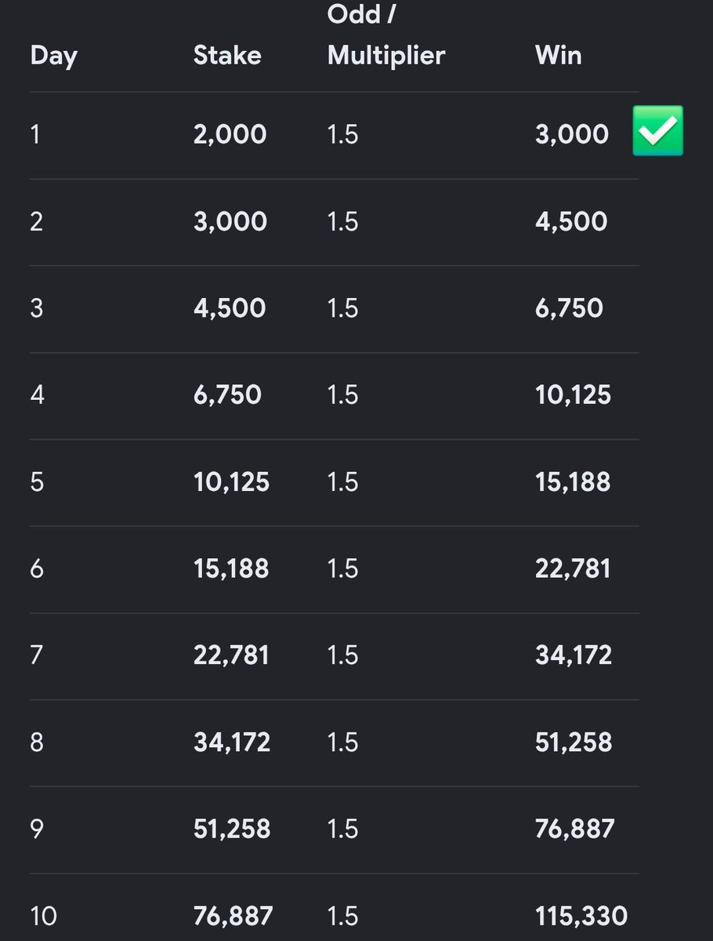
Task: Click the 4,500 stake in Day 3 row
Action: tap(230, 308)
